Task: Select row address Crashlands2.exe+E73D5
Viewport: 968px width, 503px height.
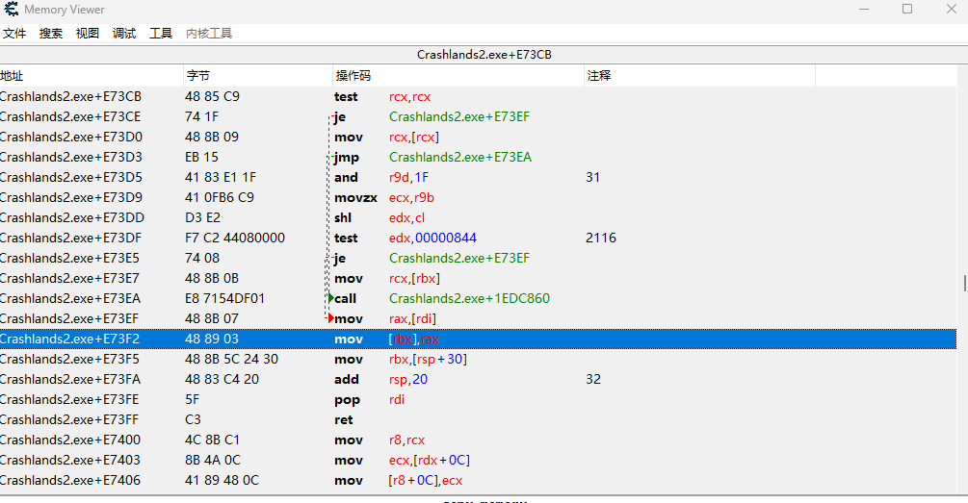Action: (71, 178)
